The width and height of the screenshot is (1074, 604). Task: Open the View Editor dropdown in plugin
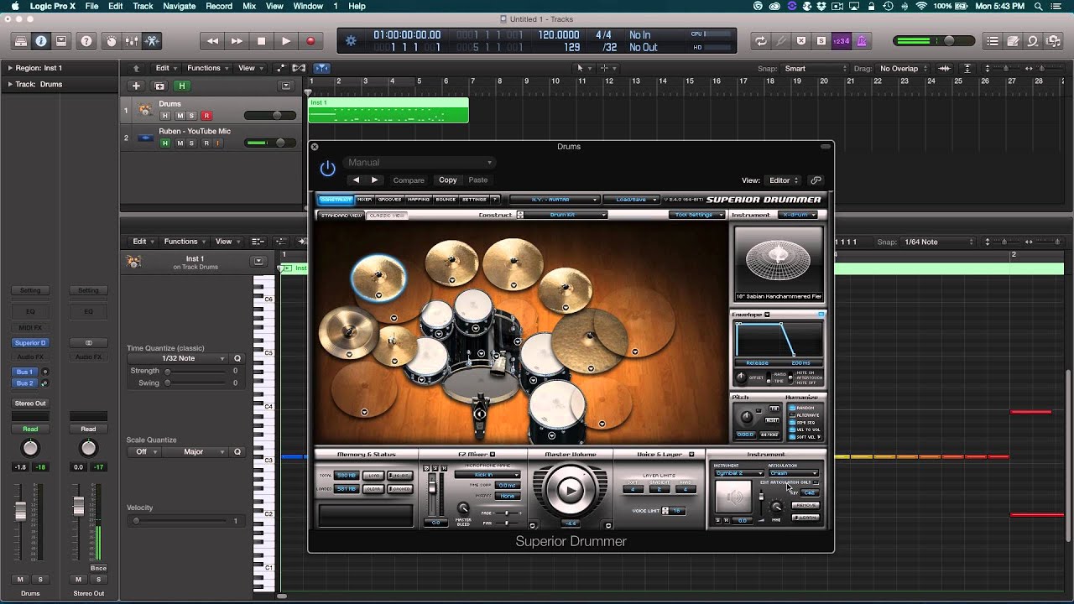[783, 180]
